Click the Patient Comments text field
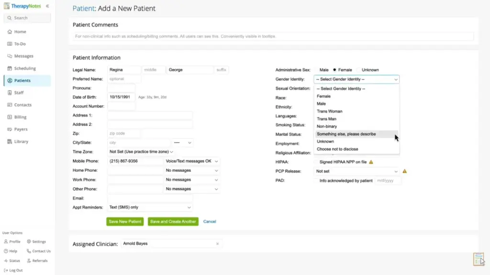Screen dimensions: 490x275 tap(273, 36)
